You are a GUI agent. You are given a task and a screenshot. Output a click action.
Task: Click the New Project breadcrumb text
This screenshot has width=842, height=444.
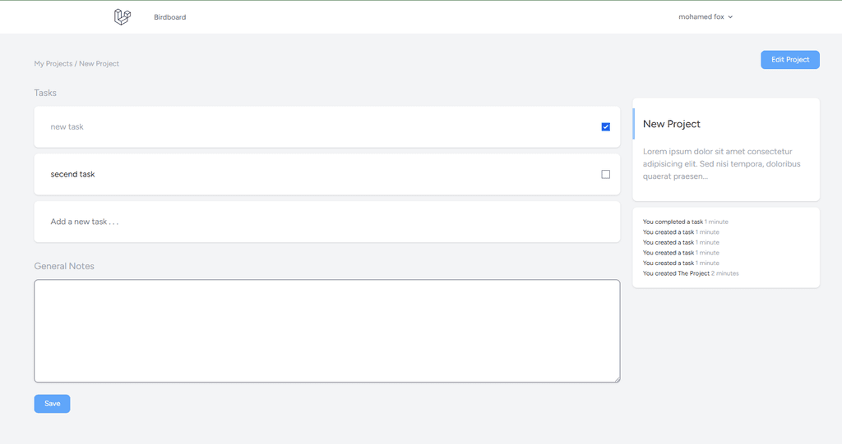coord(99,63)
